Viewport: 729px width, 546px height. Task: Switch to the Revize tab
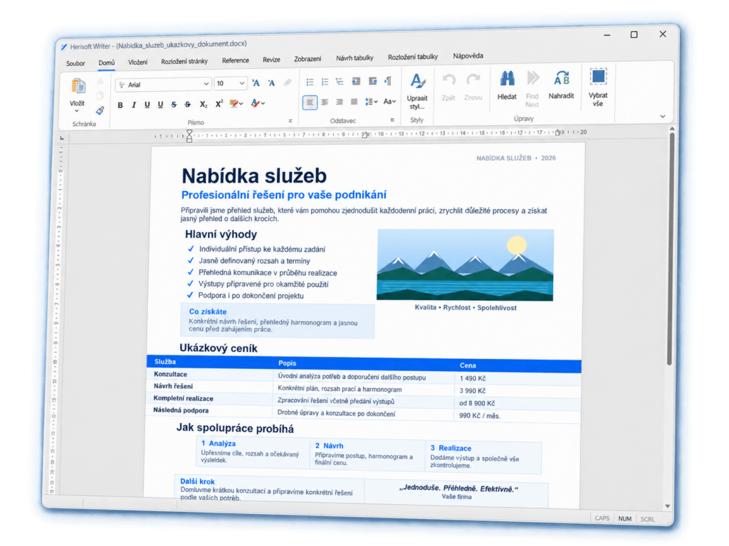(271, 60)
